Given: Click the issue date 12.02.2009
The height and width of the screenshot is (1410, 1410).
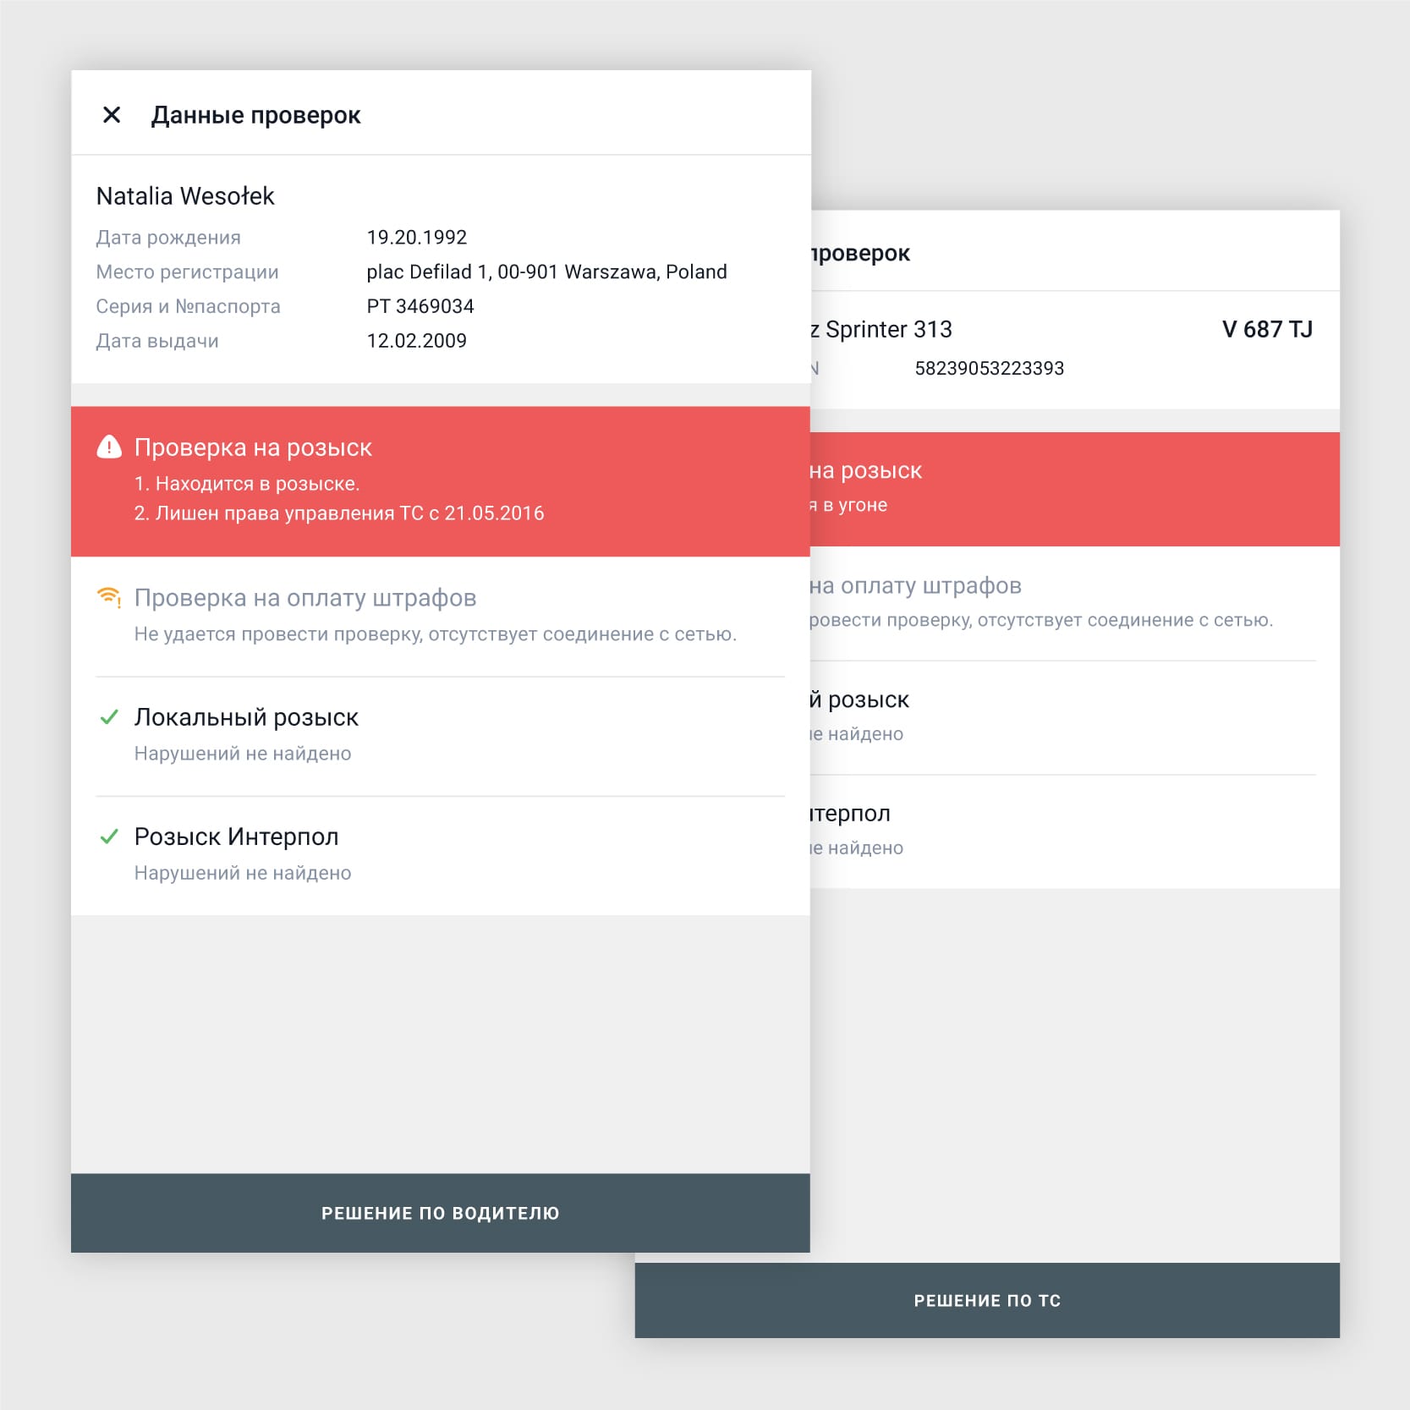Looking at the screenshot, I should pyautogui.click(x=417, y=341).
